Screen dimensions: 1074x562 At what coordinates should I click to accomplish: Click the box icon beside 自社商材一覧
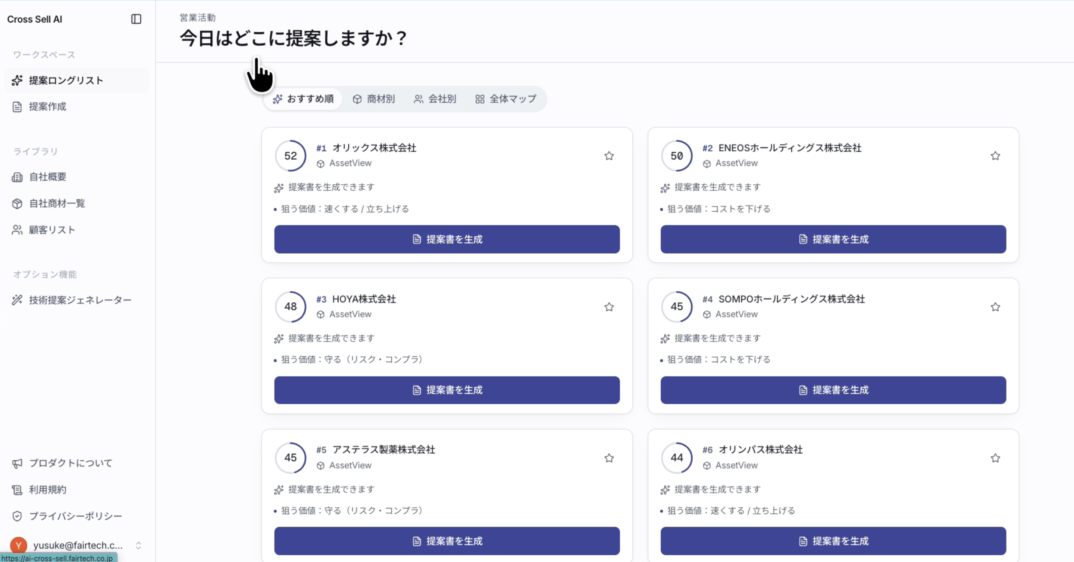point(17,203)
